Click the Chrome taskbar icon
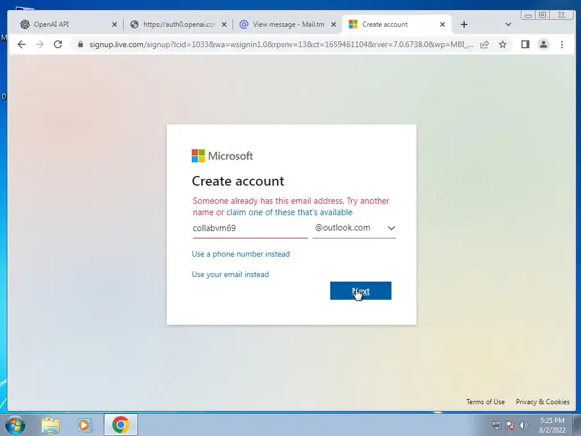The width and height of the screenshot is (581, 436). coord(121,425)
